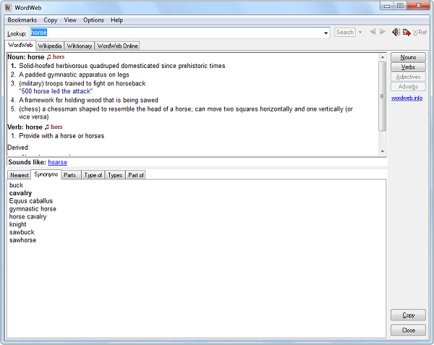434x345 pixels.
Task: Click the military troops definition
Action: (82, 84)
